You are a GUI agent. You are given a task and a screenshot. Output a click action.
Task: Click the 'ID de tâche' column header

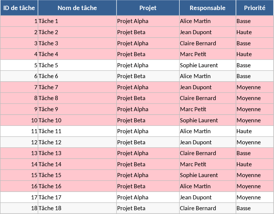(19, 8)
